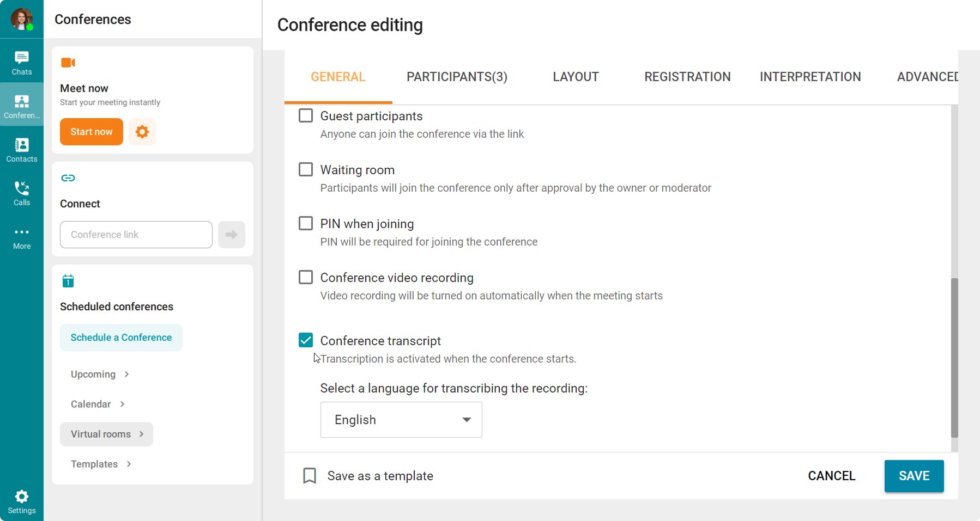Open the English transcription language dropdown
The height and width of the screenshot is (521, 980).
tap(401, 420)
